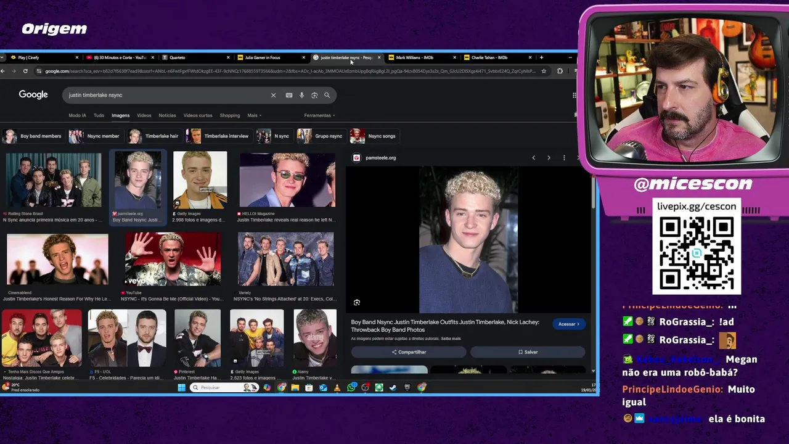Click the Windows taskbar Pesquisar box
Screen dimensions: 789x444
click(225, 387)
